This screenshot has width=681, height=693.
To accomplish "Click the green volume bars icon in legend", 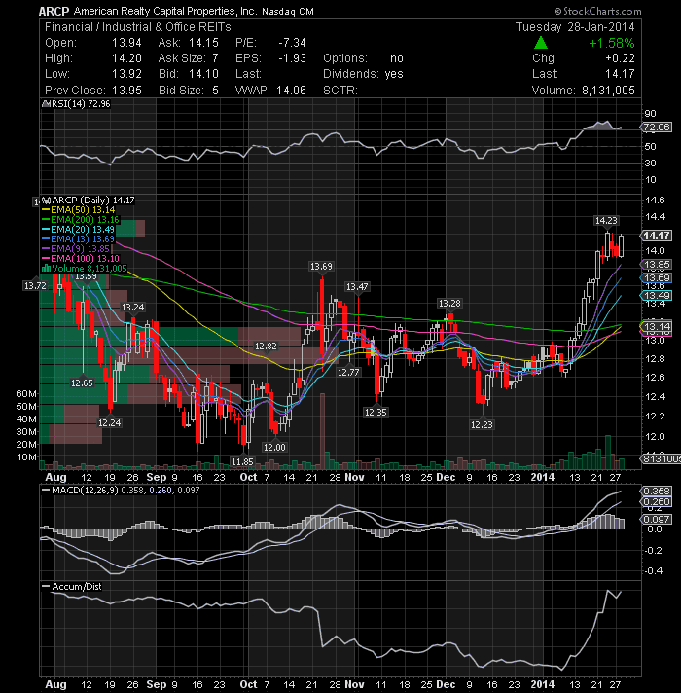I will [x=46, y=269].
